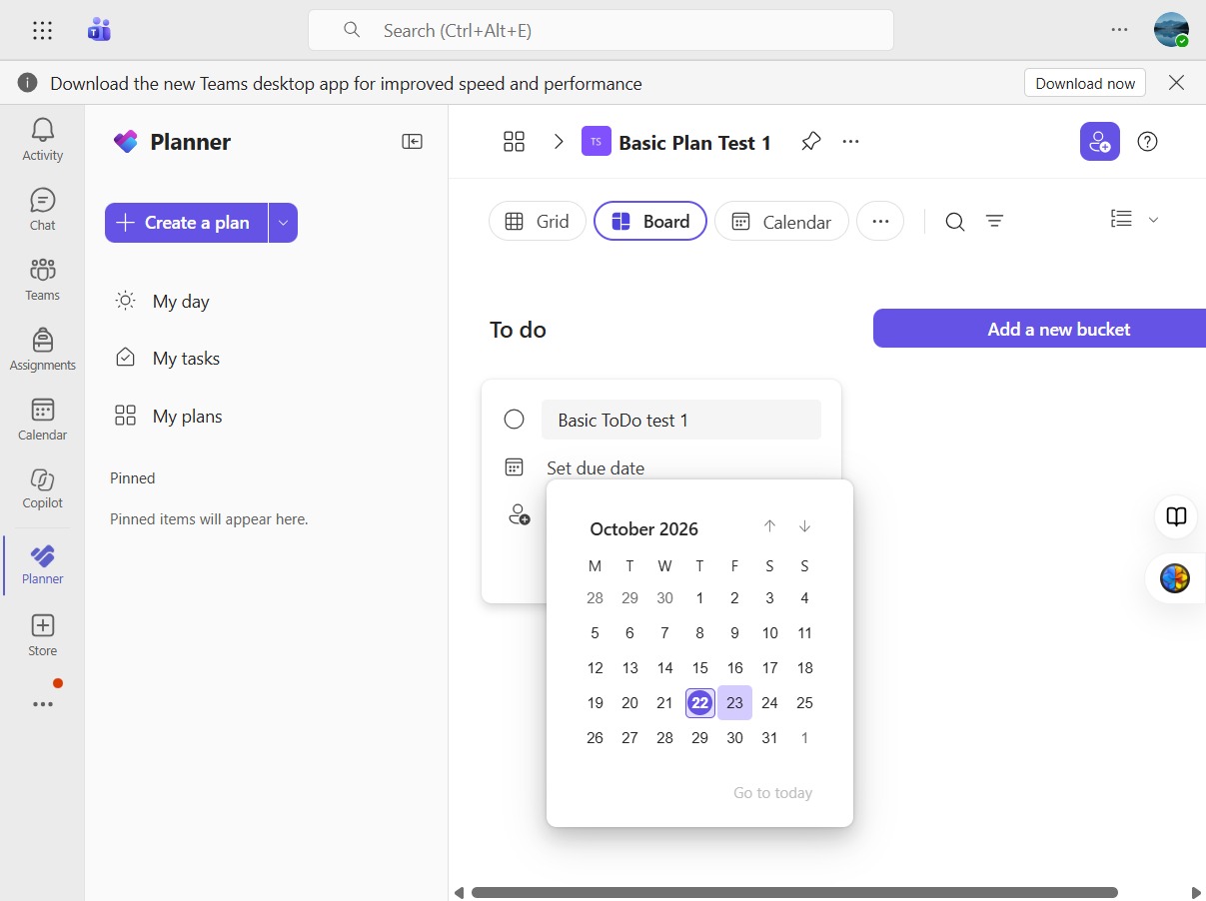Open the Planner help question mark
This screenshot has height=901, width=1206.
pos(1148,142)
